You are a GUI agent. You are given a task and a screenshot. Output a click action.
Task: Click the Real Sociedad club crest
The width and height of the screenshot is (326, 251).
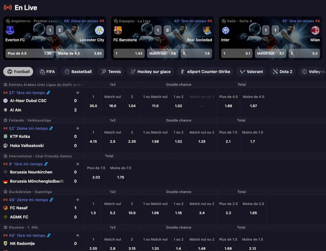point(207,30)
